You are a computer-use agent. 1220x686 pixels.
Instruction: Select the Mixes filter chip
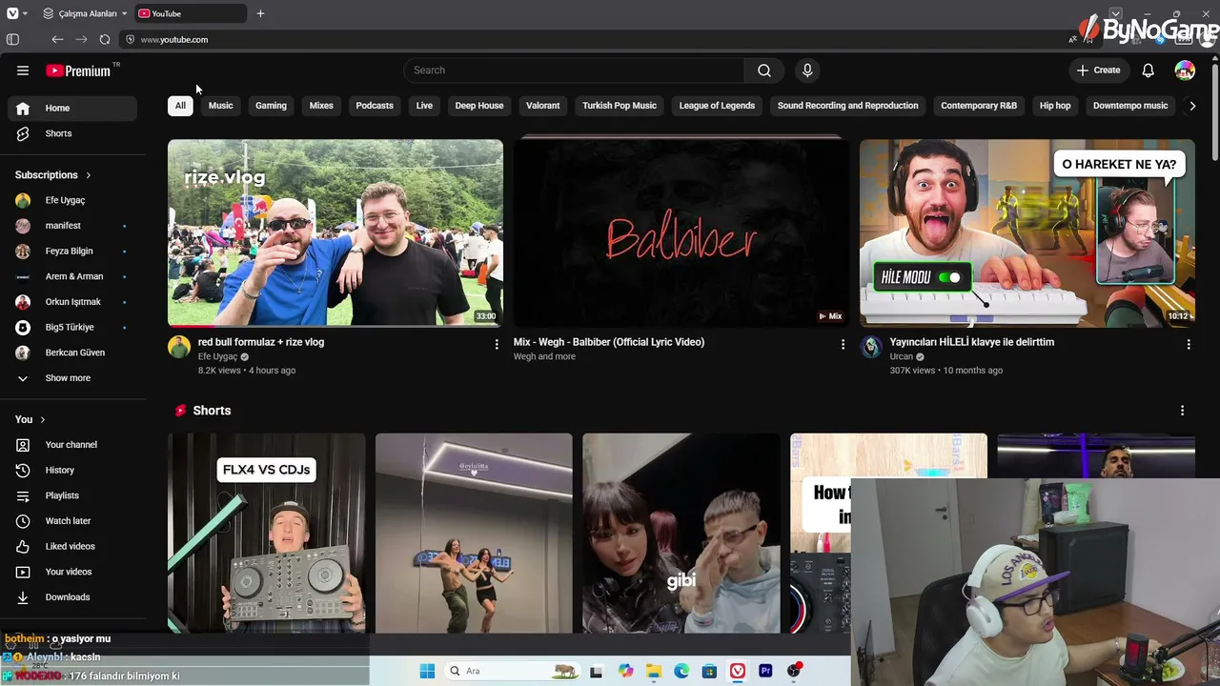point(321,106)
